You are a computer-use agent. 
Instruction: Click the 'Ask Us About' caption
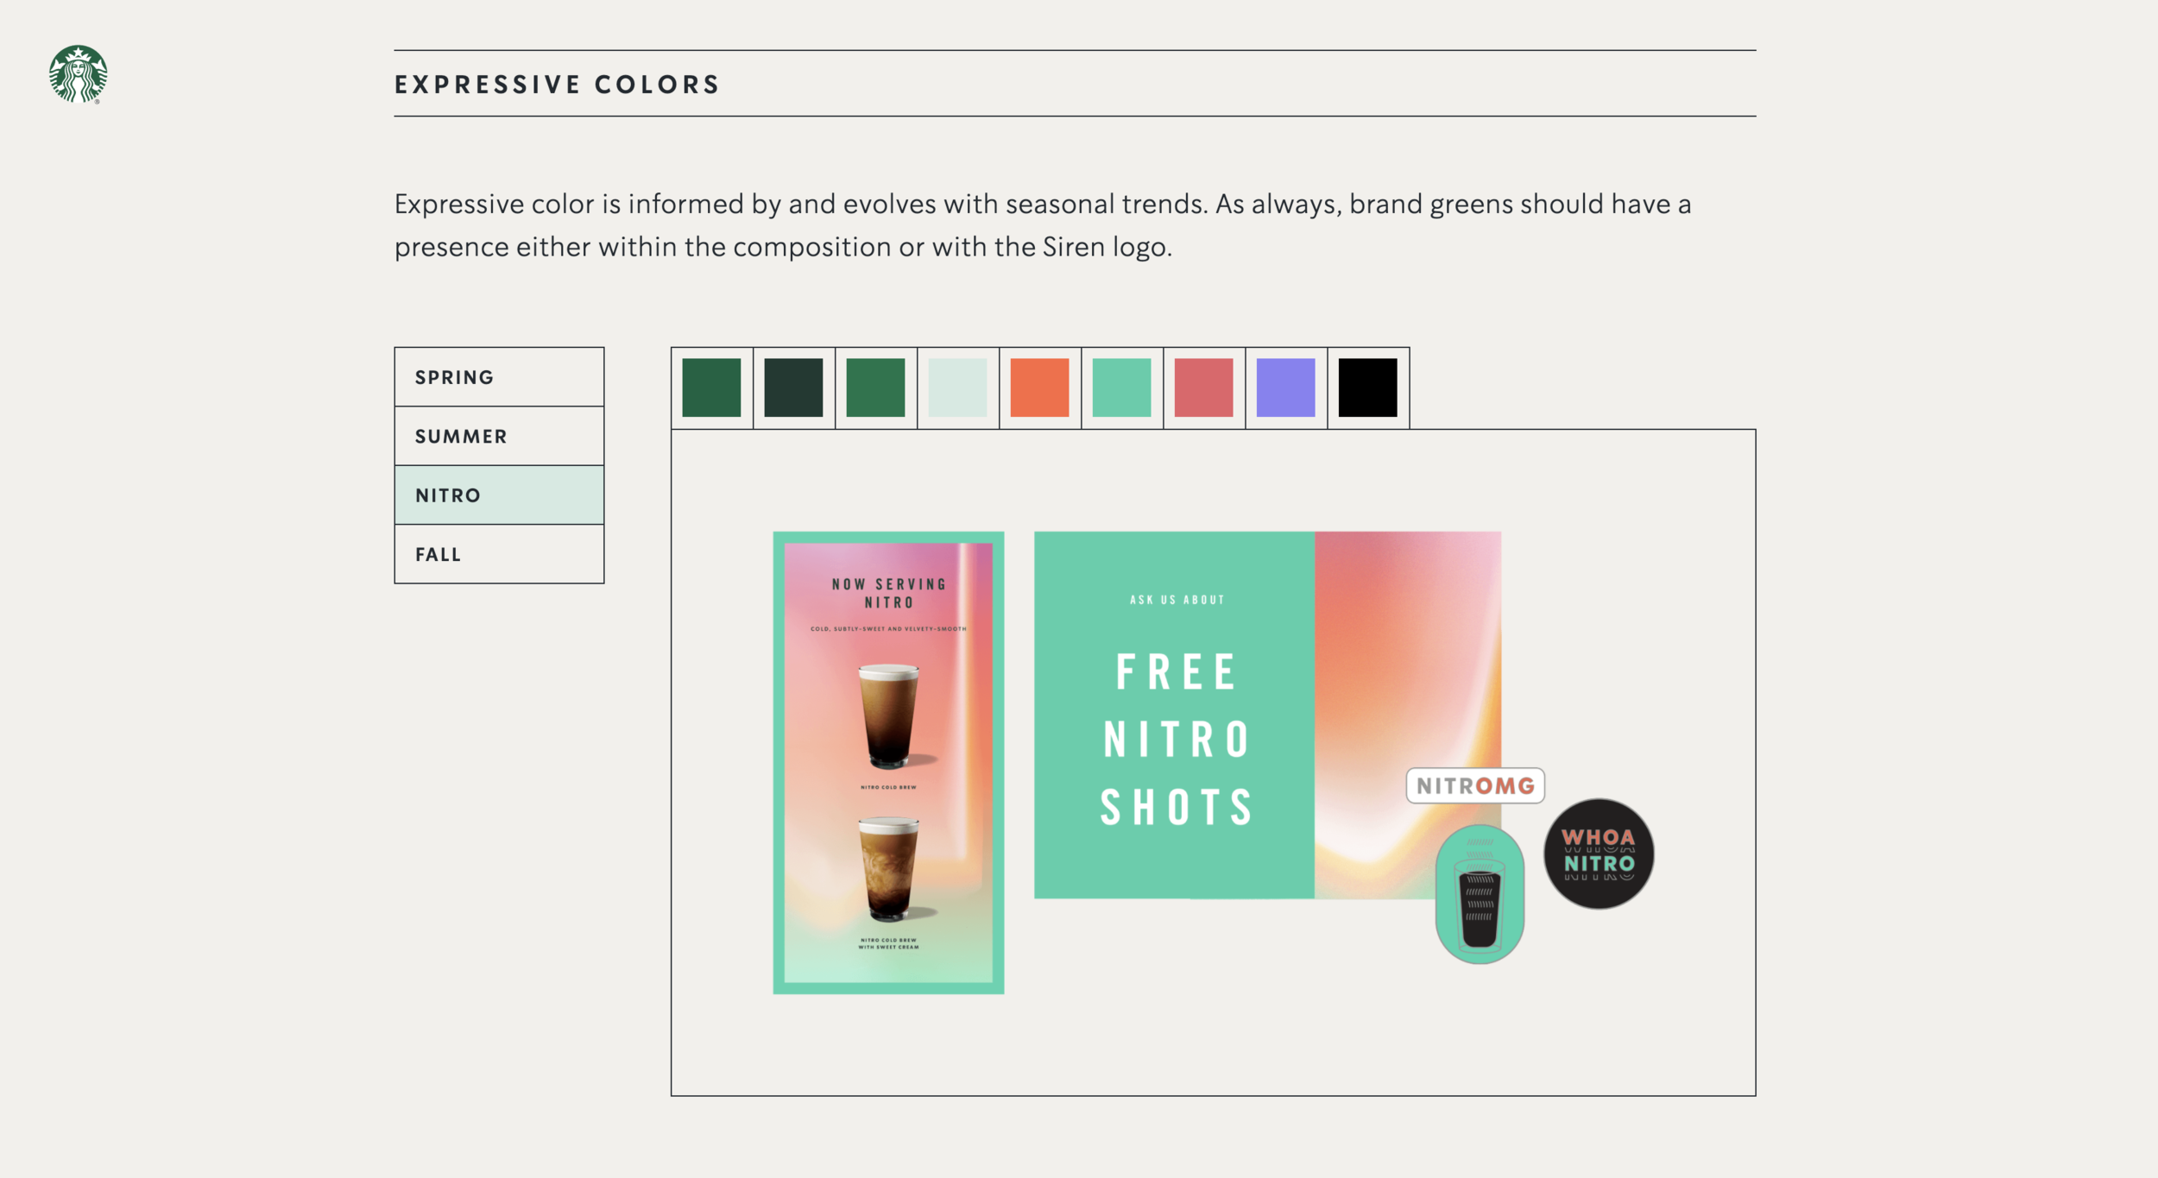tap(1177, 600)
